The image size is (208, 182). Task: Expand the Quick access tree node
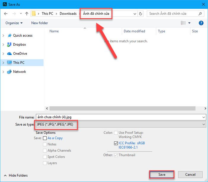(4, 36)
